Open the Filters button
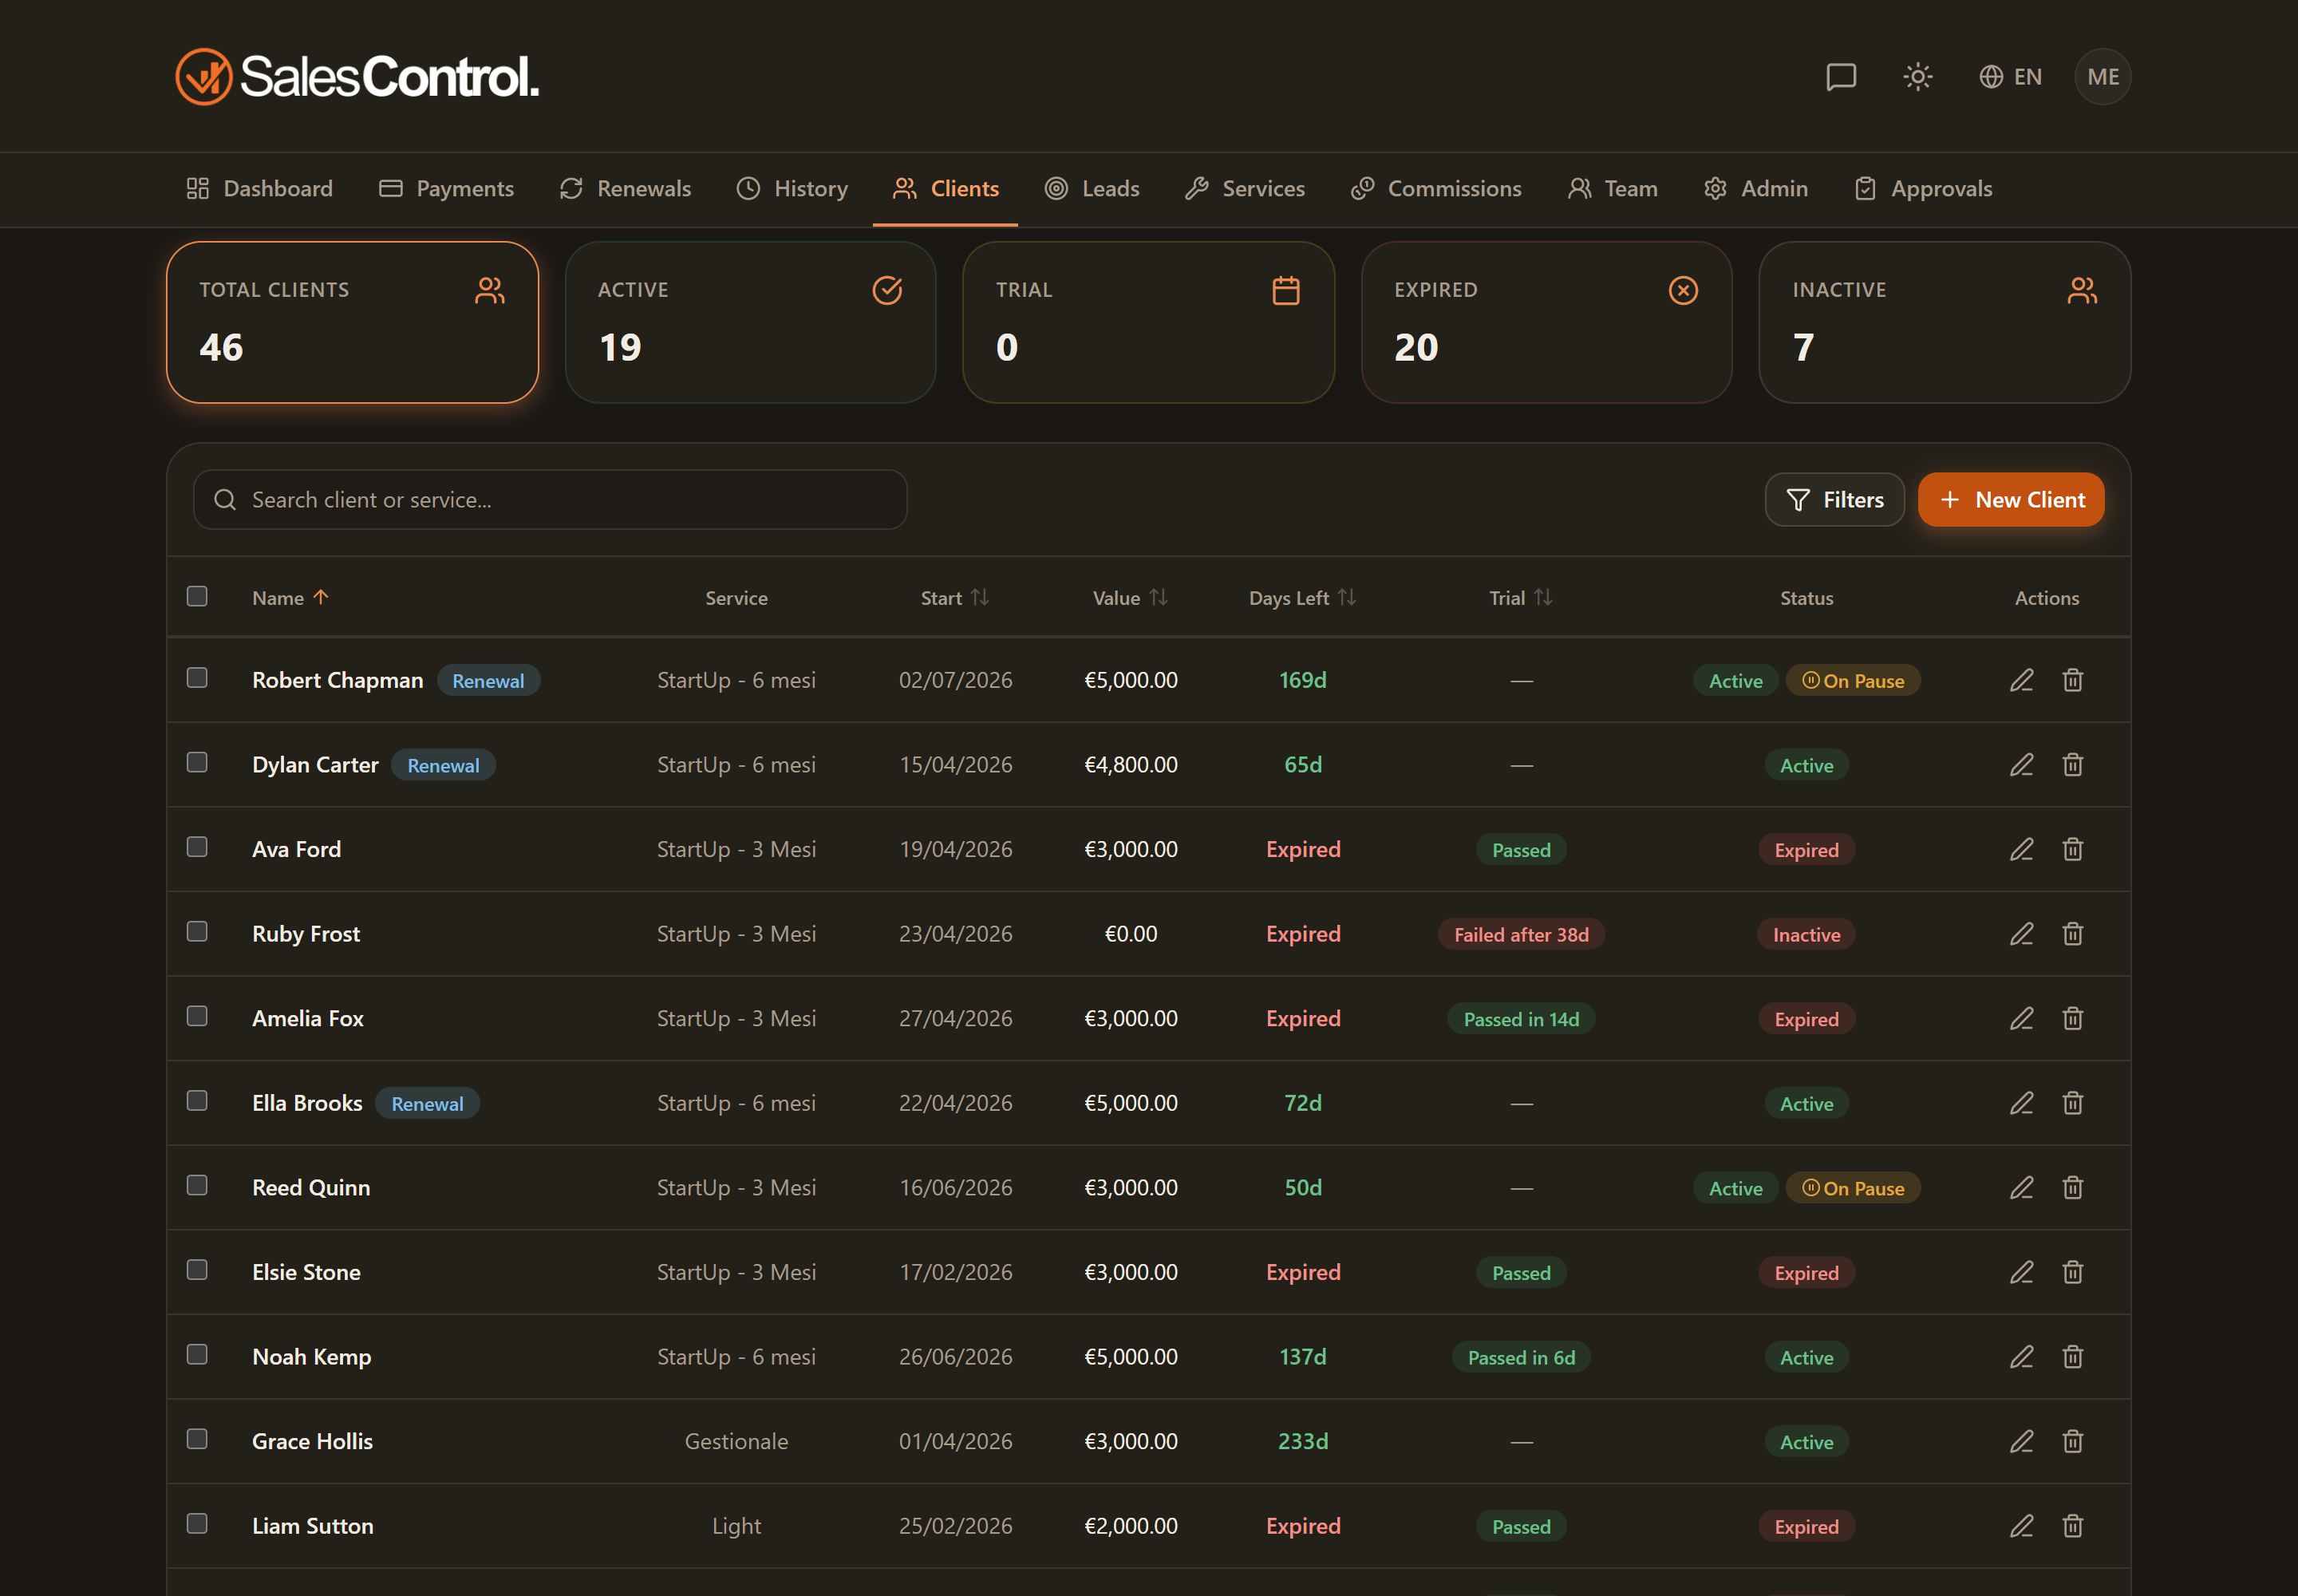The height and width of the screenshot is (1596, 2298). coord(1834,500)
